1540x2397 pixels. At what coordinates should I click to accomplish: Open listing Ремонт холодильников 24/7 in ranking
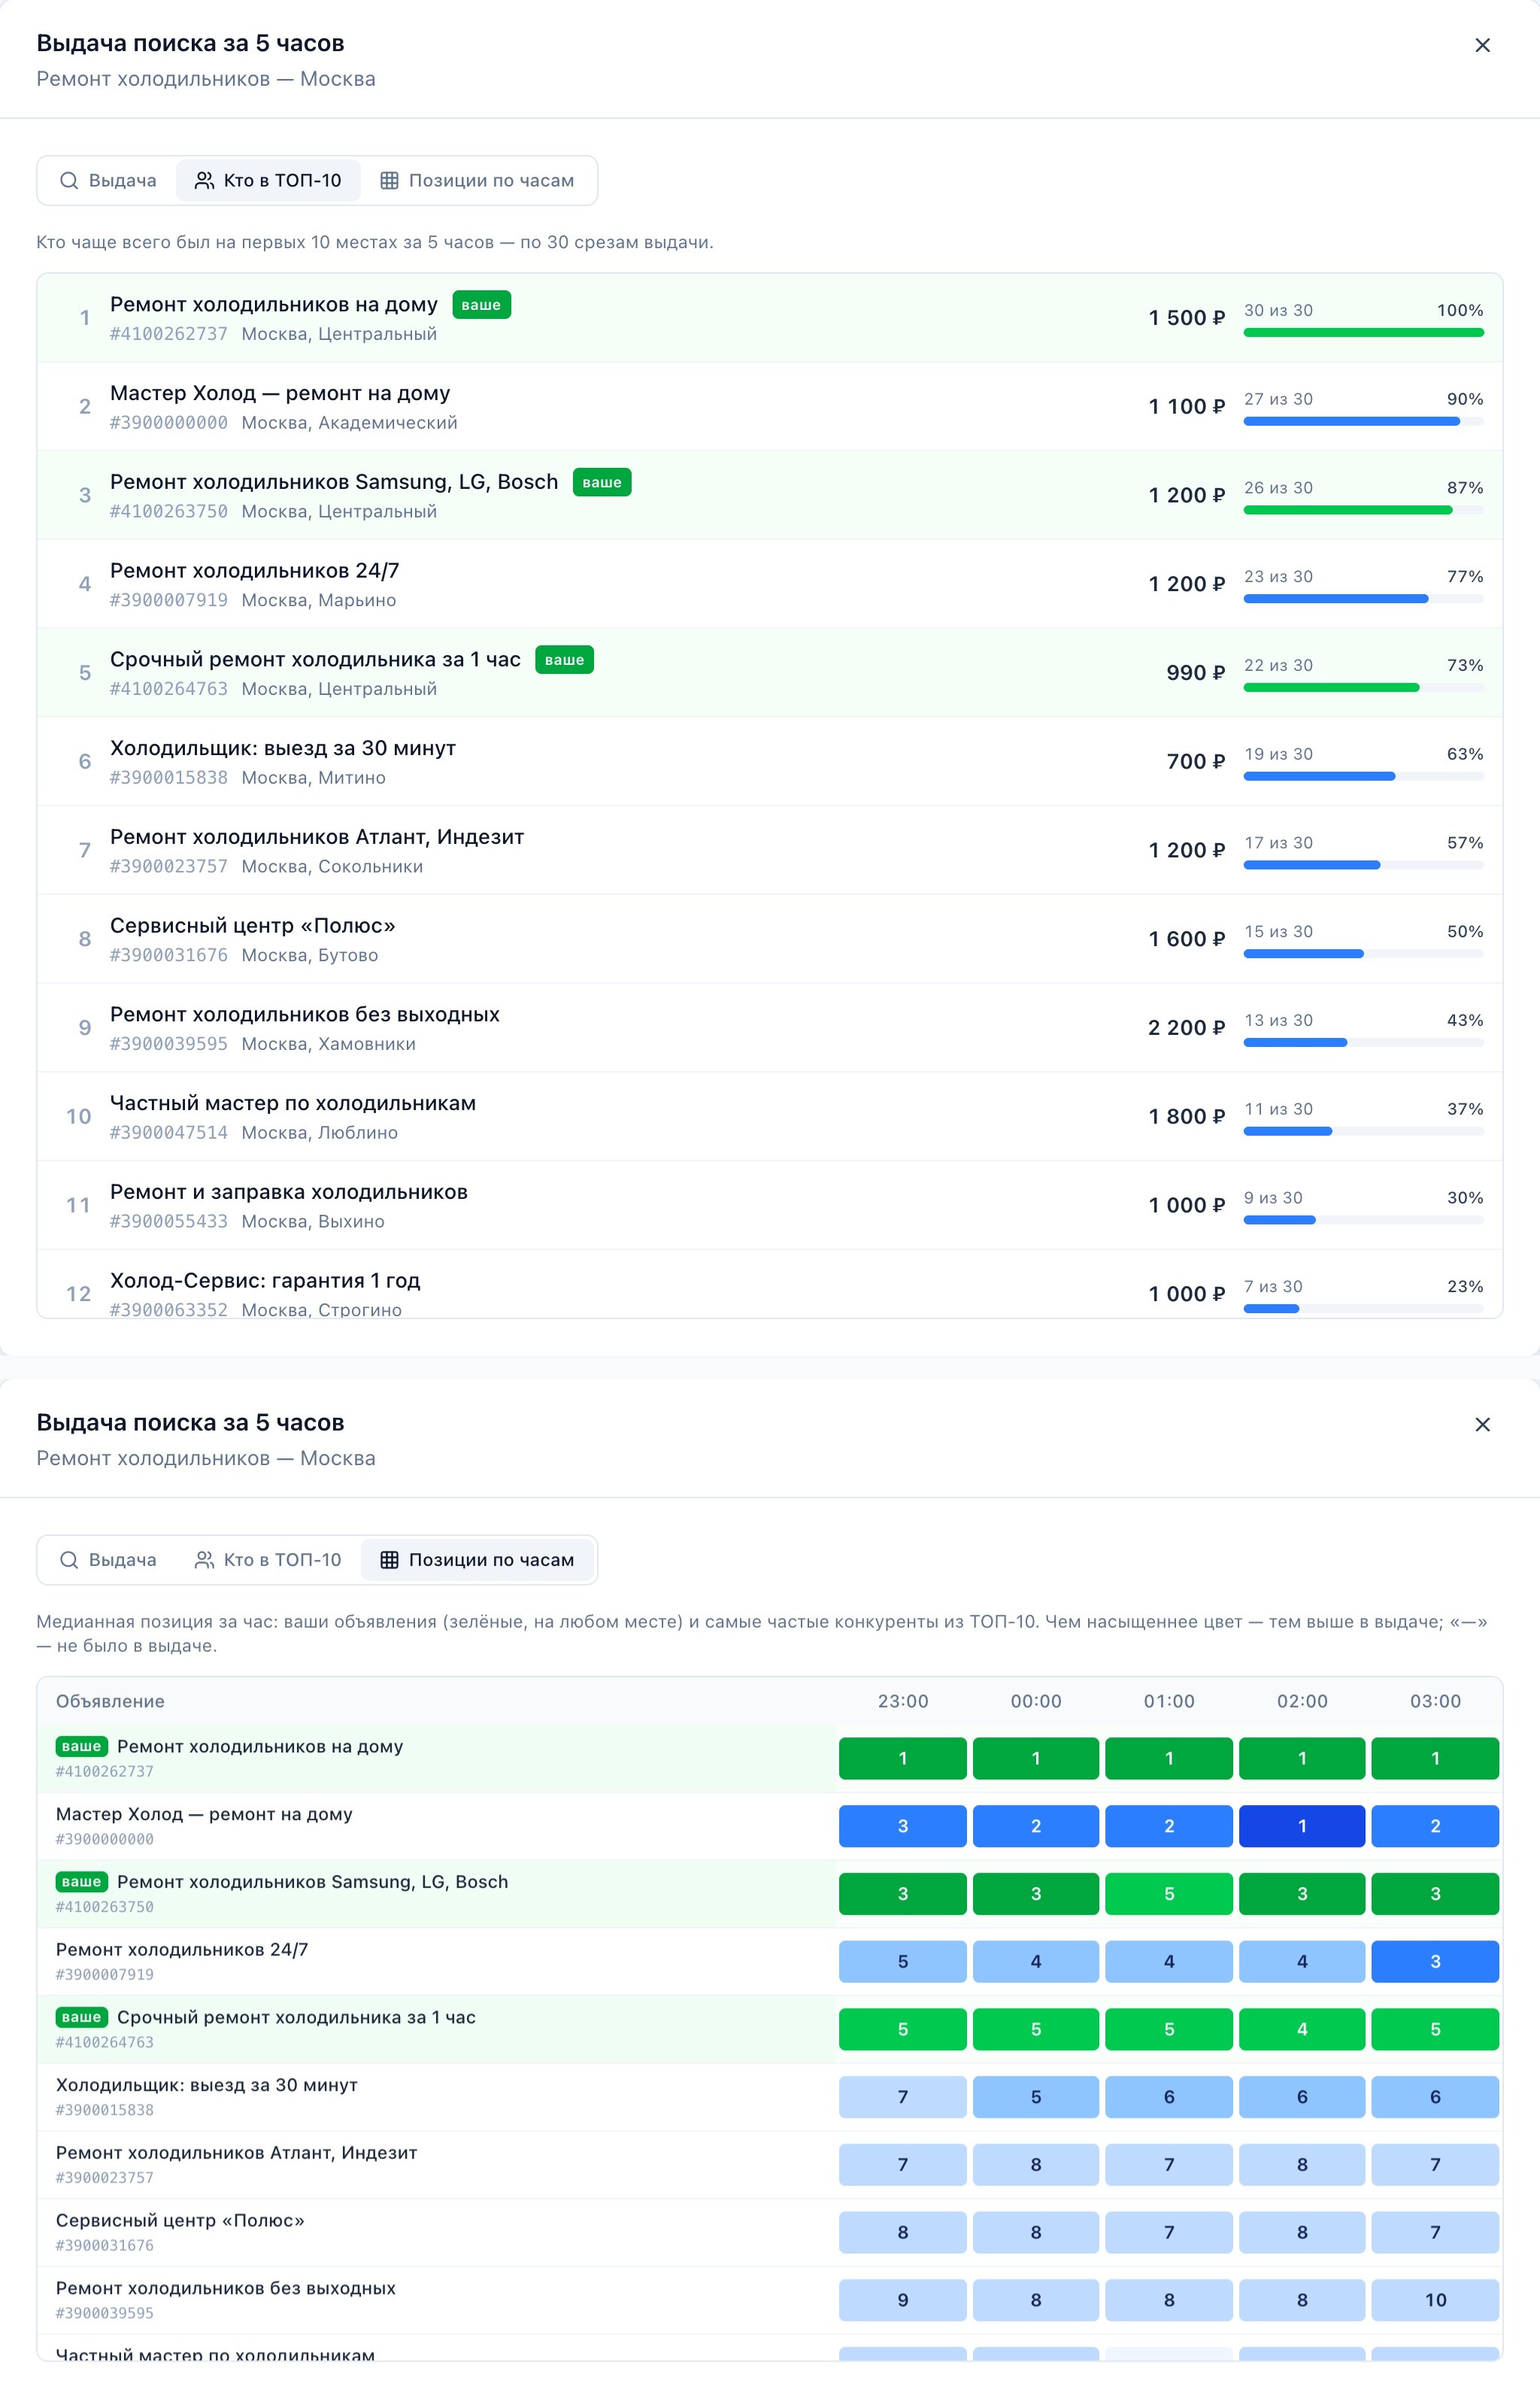770,584
